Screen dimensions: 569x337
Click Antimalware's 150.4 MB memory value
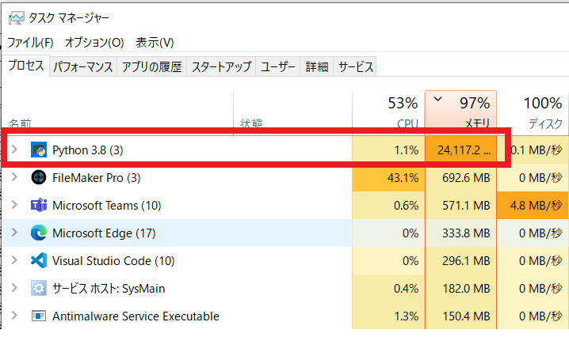(466, 316)
